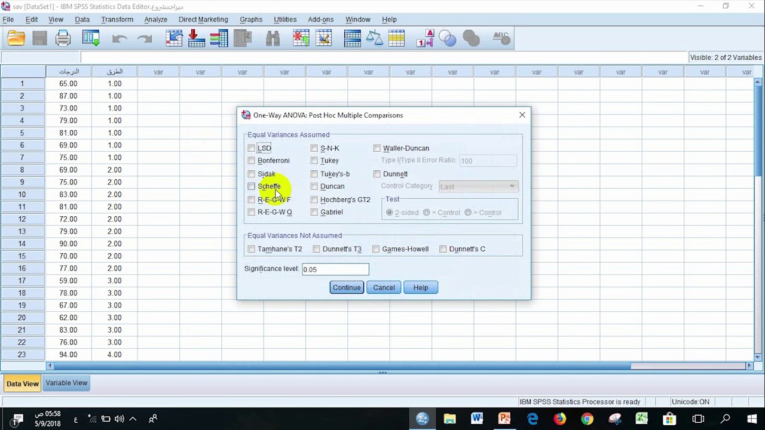The height and width of the screenshot is (430, 765).
Task: Undo the last action
Action: 120,39
